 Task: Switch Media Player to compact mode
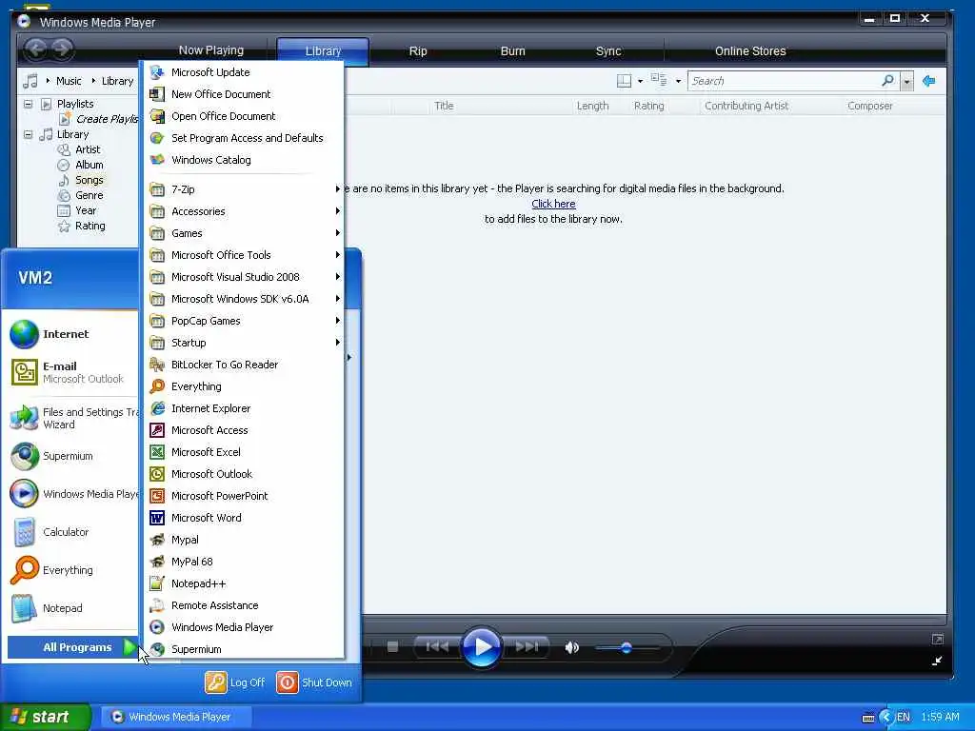pos(937,661)
